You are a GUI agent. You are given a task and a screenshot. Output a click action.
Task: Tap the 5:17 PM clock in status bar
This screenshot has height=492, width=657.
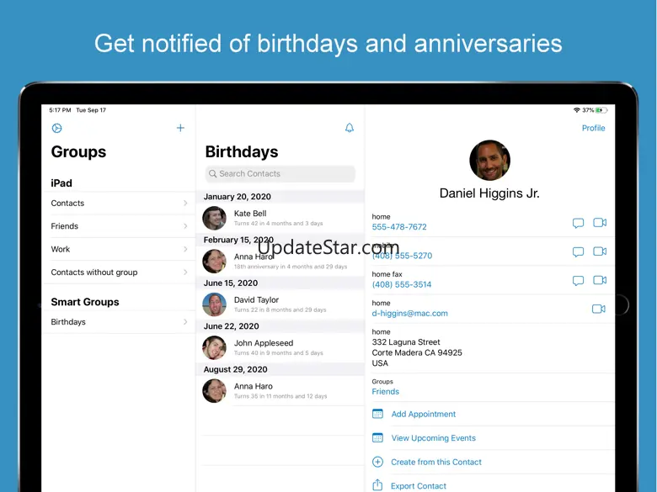(x=60, y=110)
